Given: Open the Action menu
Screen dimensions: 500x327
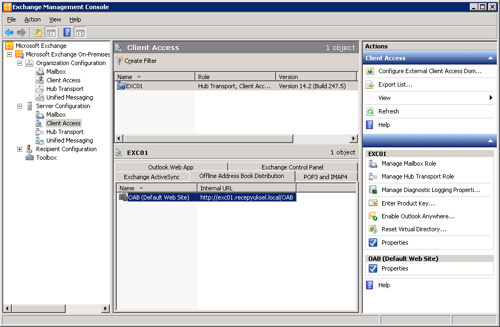Looking at the screenshot, I should pos(32,19).
